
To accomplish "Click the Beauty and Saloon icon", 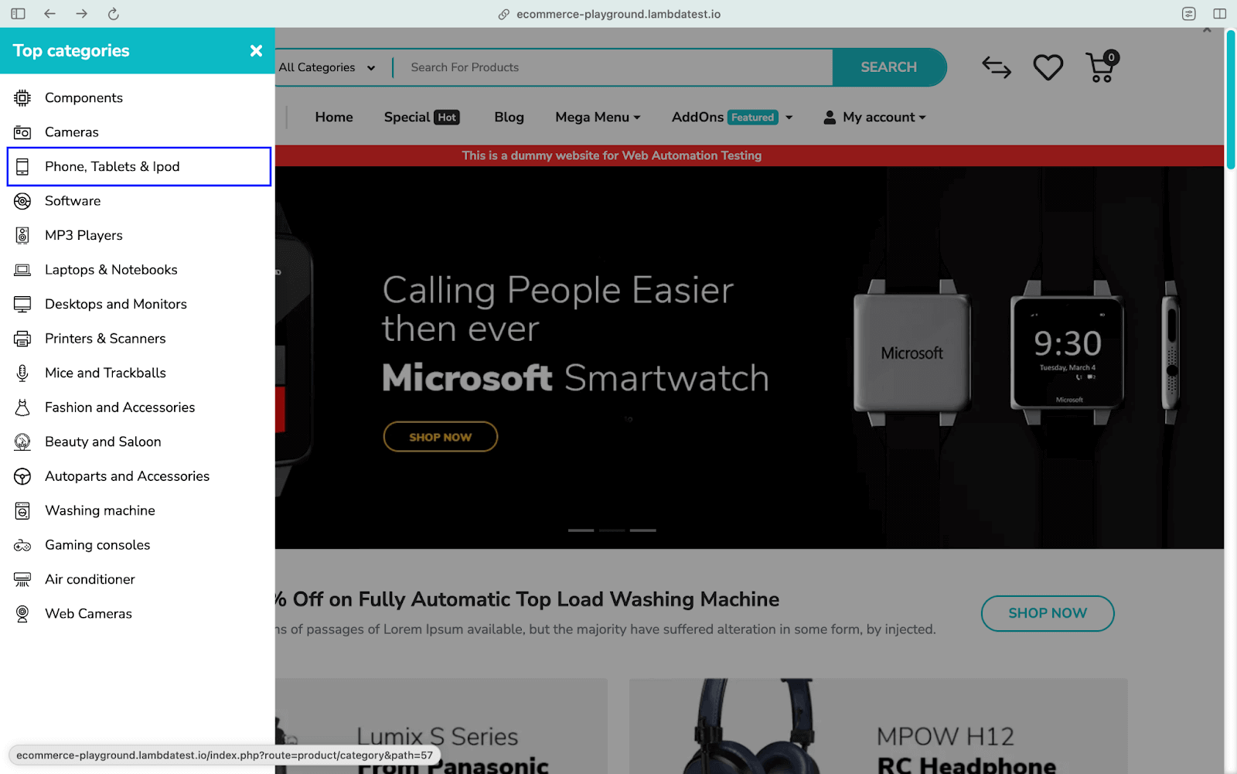I will click(22, 442).
